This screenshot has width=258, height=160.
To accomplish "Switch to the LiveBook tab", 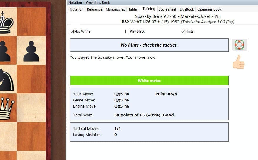I will pyautogui.click(x=187, y=9).
